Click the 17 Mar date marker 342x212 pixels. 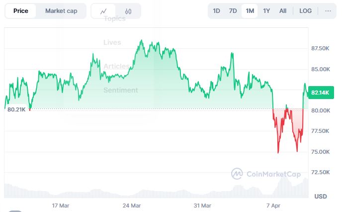61,205
